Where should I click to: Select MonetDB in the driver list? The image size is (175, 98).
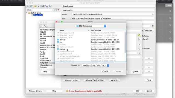point(43,50)
